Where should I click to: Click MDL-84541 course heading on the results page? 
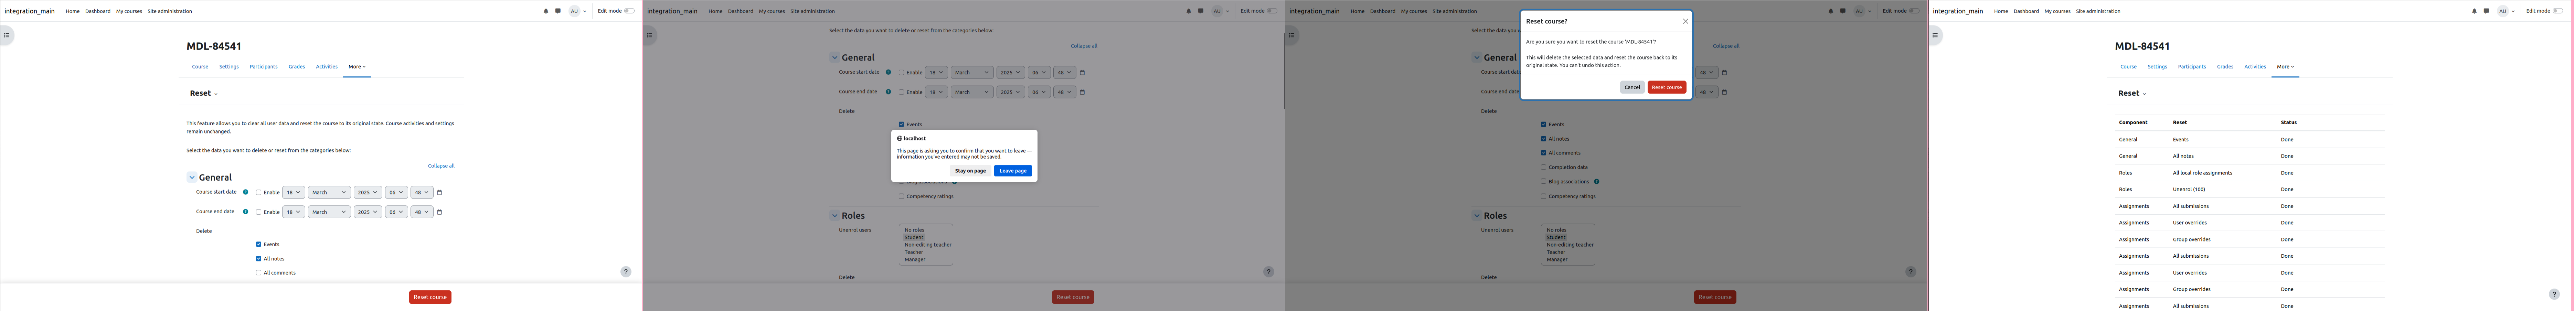[2142, 46]
